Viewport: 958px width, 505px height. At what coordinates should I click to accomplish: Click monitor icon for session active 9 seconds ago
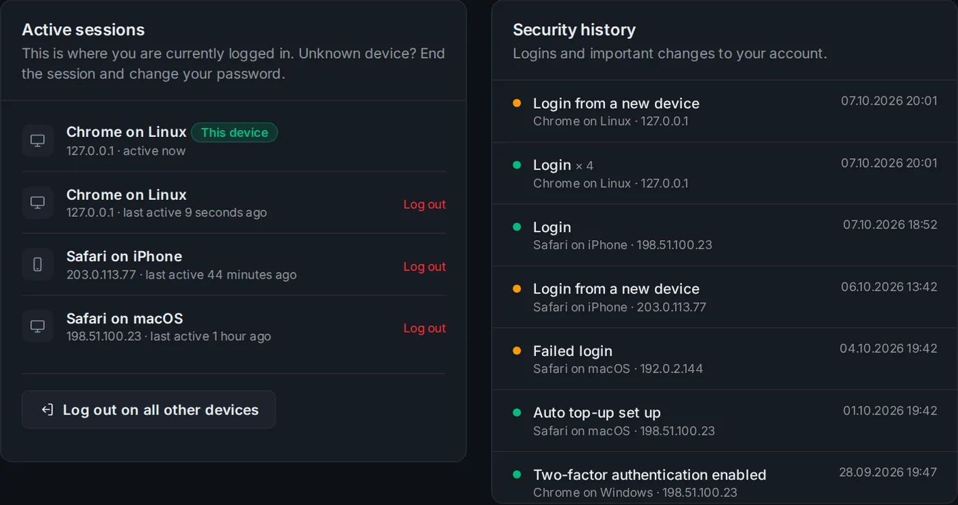click(38, 203)
